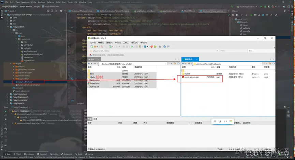
Task: Toggle the moon icon in IME bar
Action: click(220, 121)
